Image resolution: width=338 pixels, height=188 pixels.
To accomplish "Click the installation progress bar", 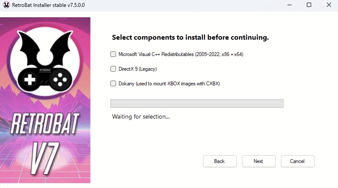I will [197, 103].
